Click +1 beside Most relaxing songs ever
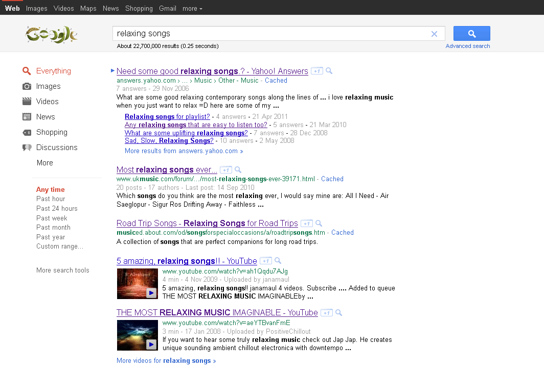544x370 pixels. click(x=226, y=170)
